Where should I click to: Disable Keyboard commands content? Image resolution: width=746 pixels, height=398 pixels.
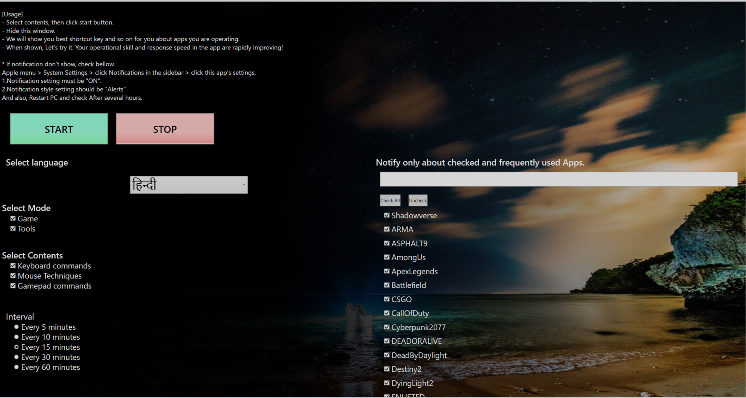[13, 265]
